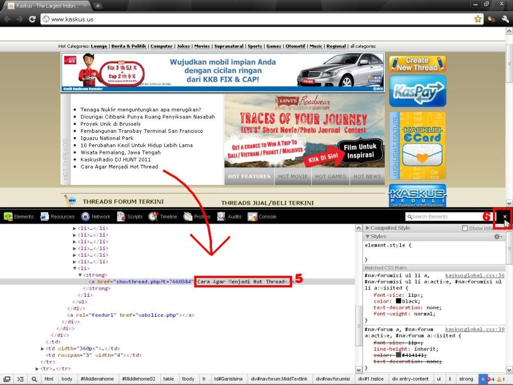Open the HOT GAMES tab
Screen dimensions: 513x385
(331, 176)
